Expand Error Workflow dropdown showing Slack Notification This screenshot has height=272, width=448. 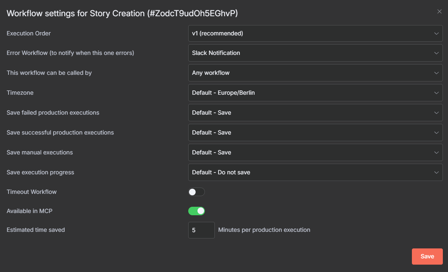pos(315,53)
